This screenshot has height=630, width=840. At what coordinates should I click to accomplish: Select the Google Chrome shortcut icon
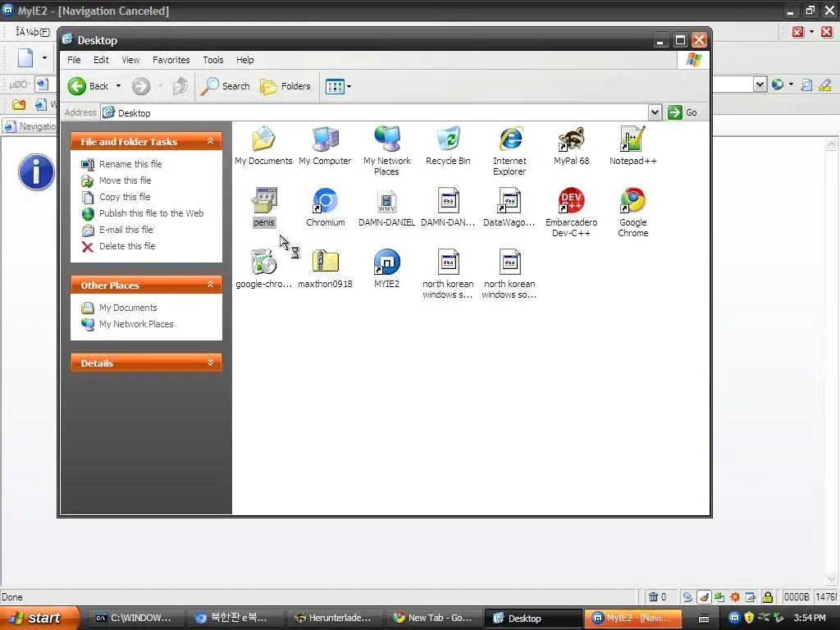(x=632, y=212)
